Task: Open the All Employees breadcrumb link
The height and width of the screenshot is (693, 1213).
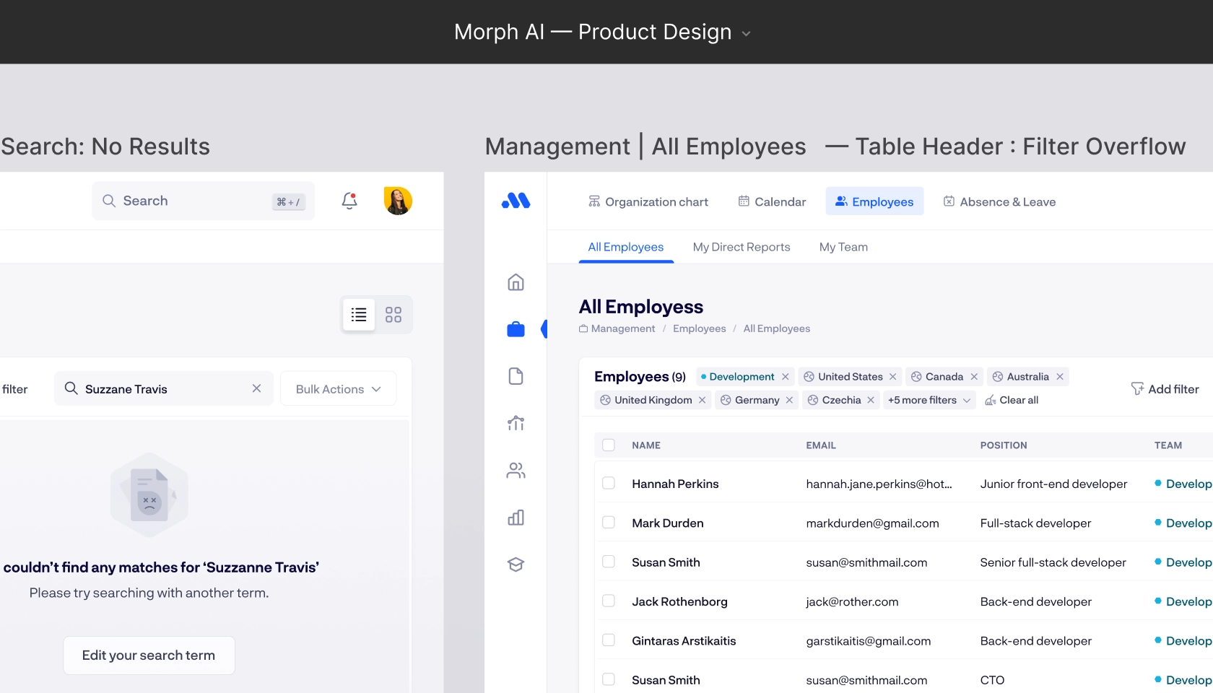Action: (777, 328)
